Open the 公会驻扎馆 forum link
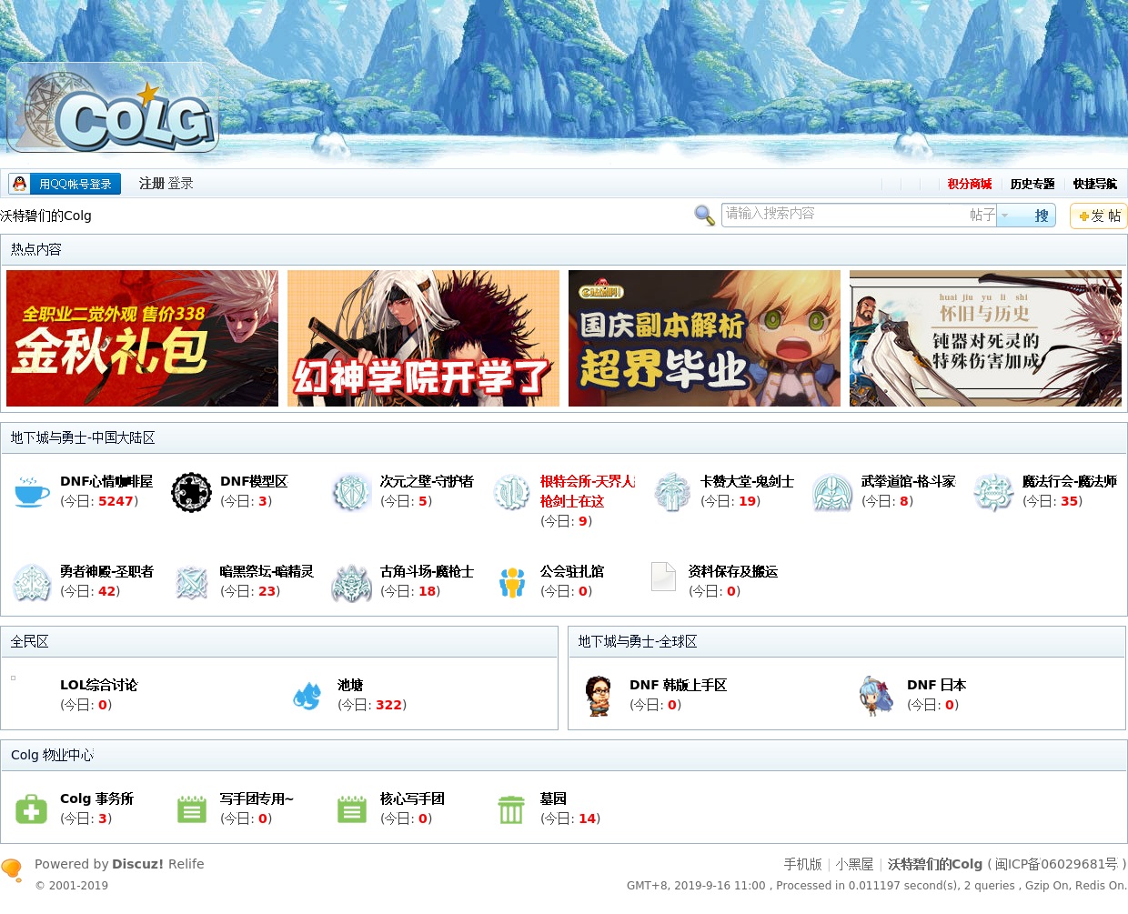Screen dimensions: 1128x914 tap(572, 571)
